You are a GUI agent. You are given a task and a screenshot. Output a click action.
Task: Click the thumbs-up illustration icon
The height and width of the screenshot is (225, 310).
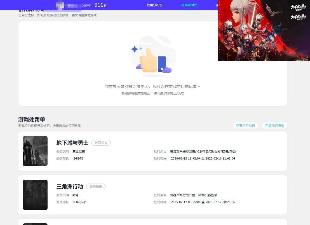tap(153, 57)
